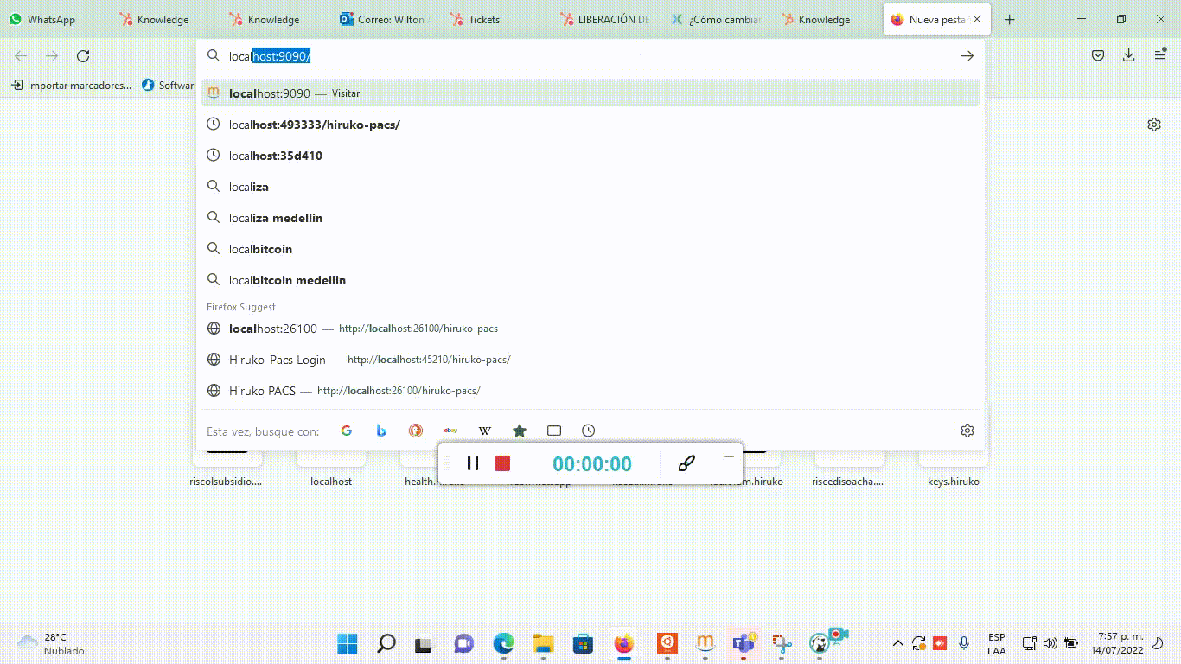Switch to the WhatsApp tab
This screenshot has width=1181, height=664.
50,19
